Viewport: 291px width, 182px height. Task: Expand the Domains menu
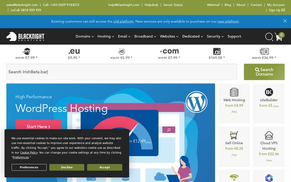coord(85,36)
